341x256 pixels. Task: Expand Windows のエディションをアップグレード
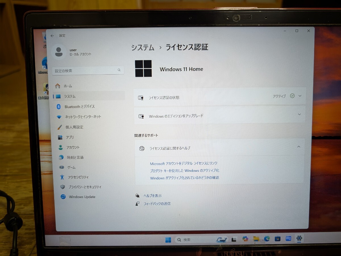point(220,115)
